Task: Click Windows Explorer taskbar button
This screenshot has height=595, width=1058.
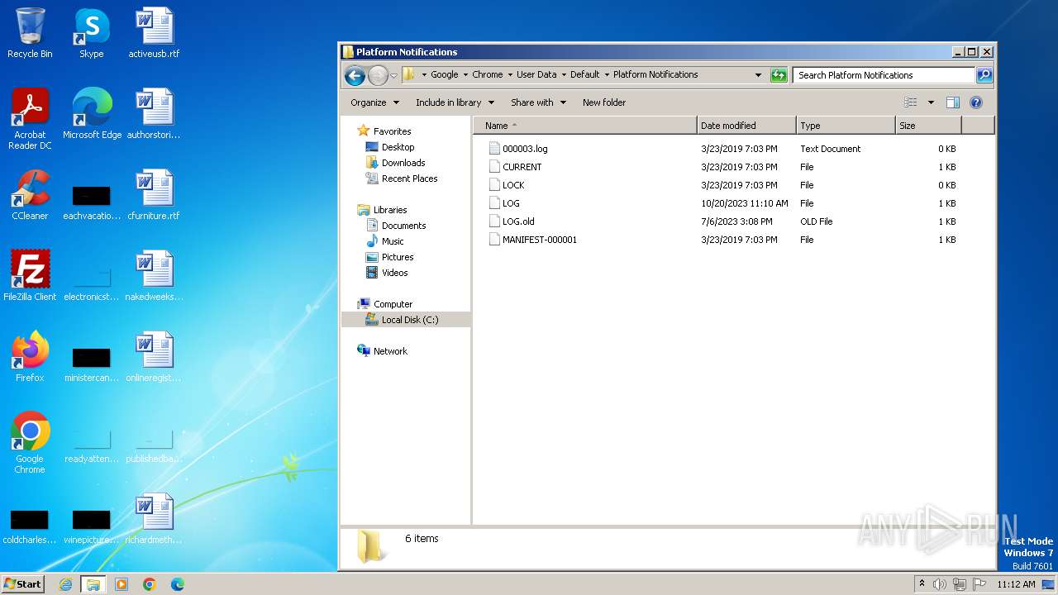Action: click(x=93, y=584)
